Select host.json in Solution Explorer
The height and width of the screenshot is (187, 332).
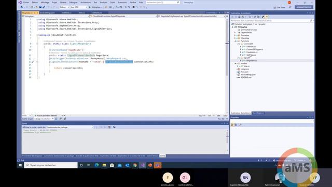pos(244,72)
